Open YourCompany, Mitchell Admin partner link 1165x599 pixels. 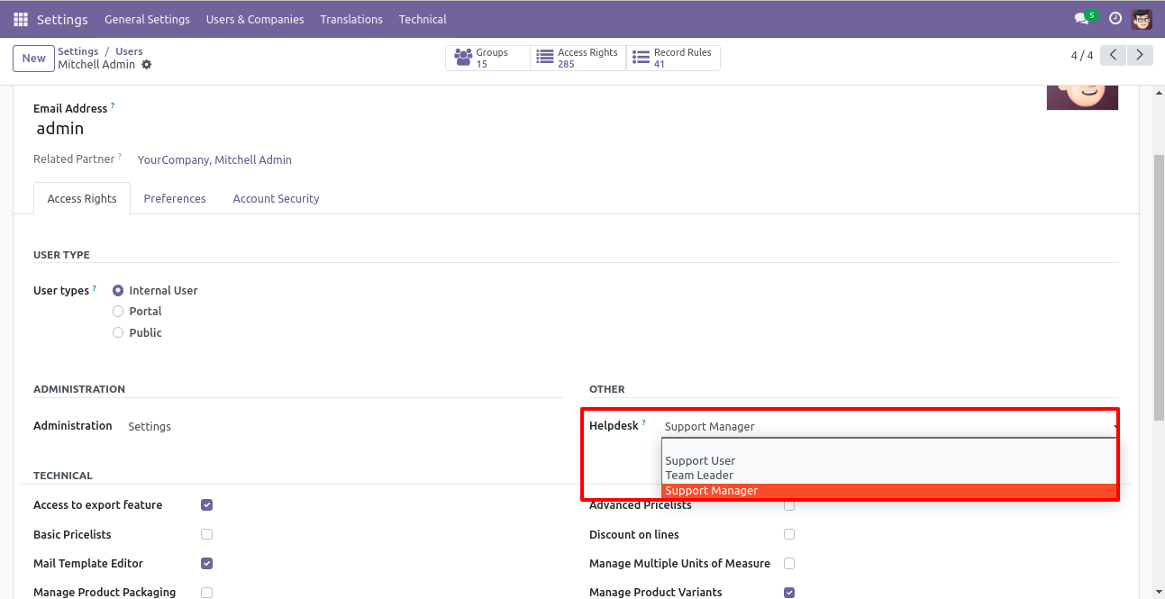[214, 159]
